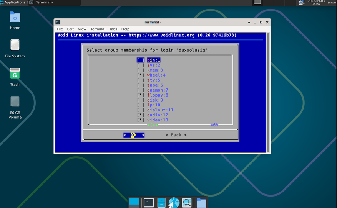Toggle the tape:6 group checkbox

(141, 85)
